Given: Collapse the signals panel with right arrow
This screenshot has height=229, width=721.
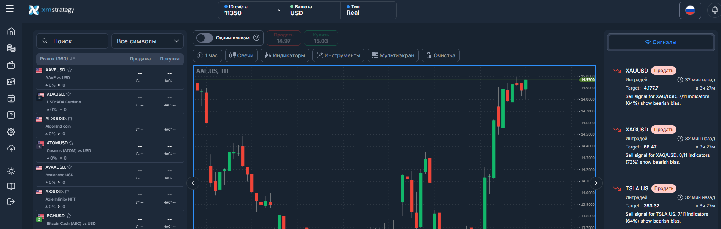Looking at the screenshot, I should (x=596, y=183).
